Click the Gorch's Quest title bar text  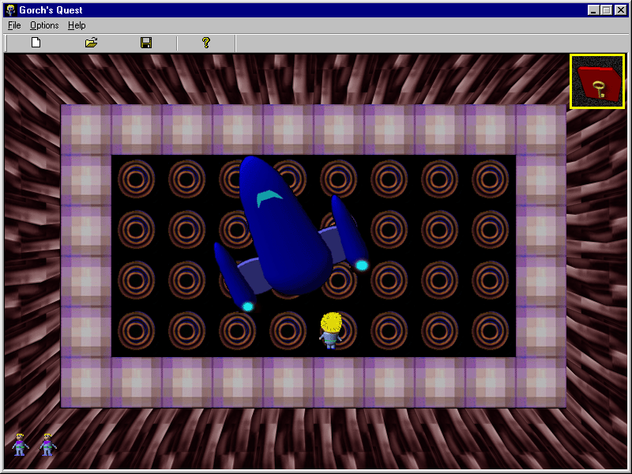click(x=51, y=10)
